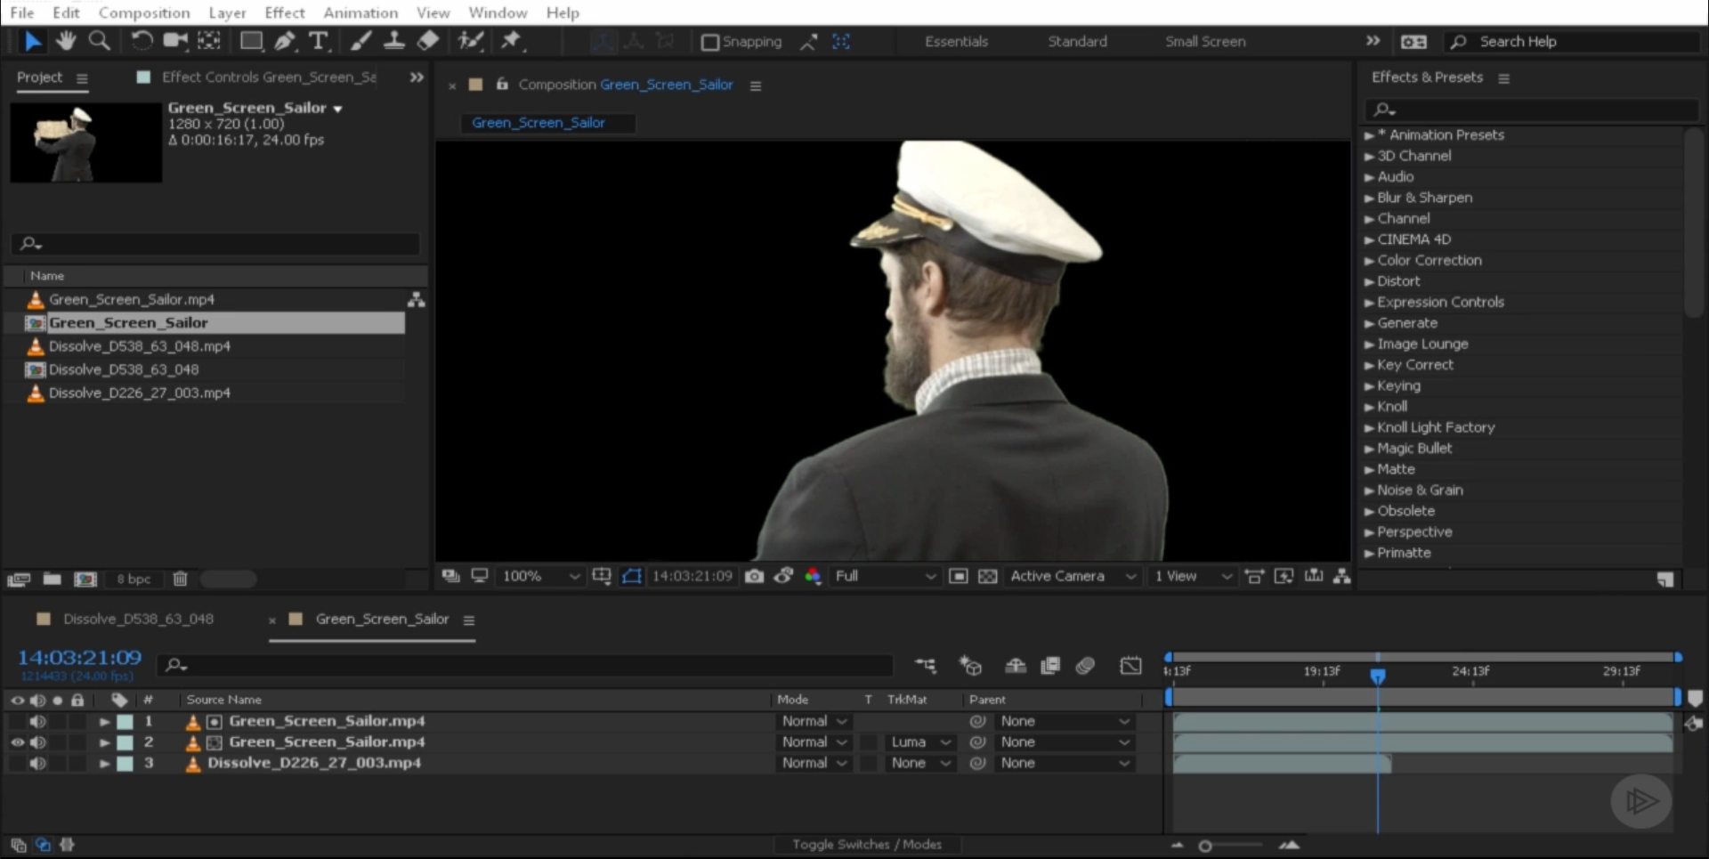Switch to Dissolve_D538_63_048 timeline tab
Viewport: 1709px width, 859px height.
tap(138, 619)
